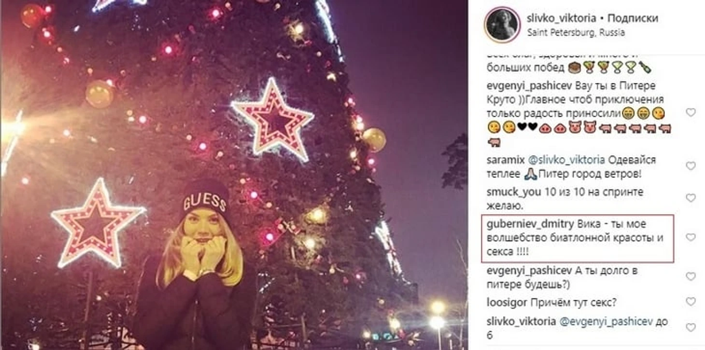Like the saramix comment with heart icon
The width and height of the screenshot is (705, 350).
pyautogui.click(x=691, y=166)
